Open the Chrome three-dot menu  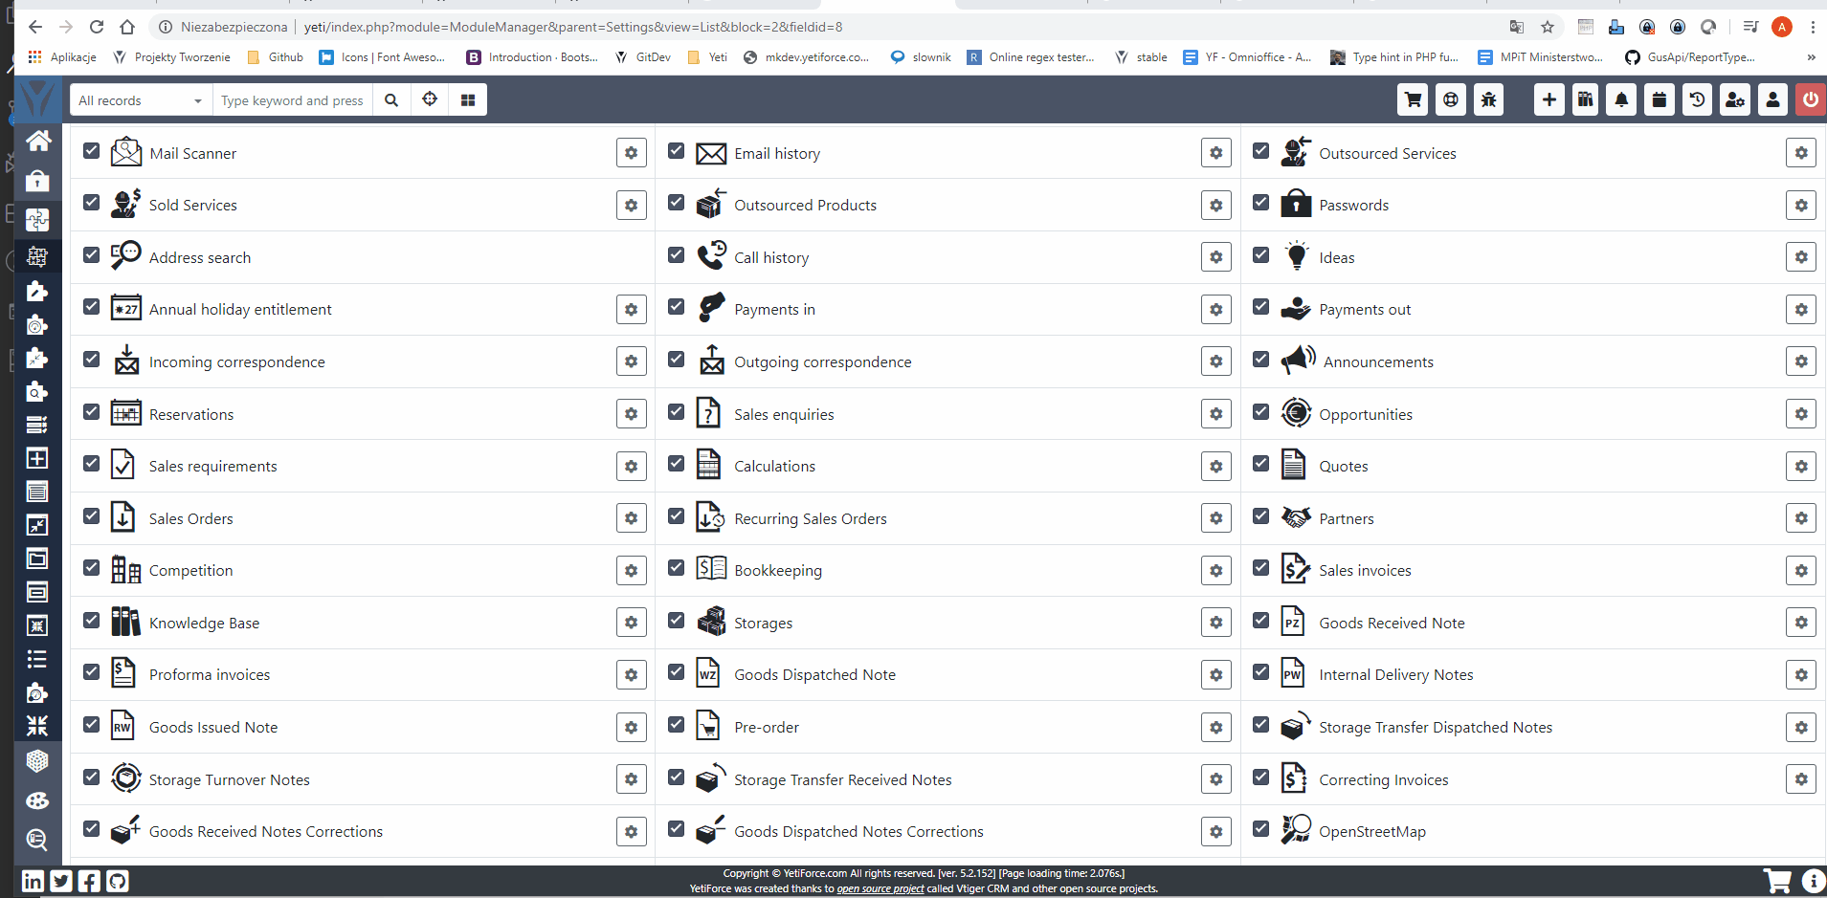pos(1812,27)
